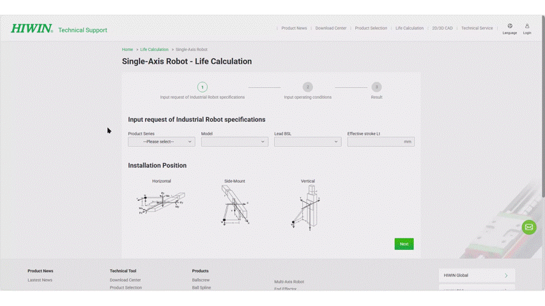Select the Horizontal installation diagram
545x306 pixels.
point(161,203)
